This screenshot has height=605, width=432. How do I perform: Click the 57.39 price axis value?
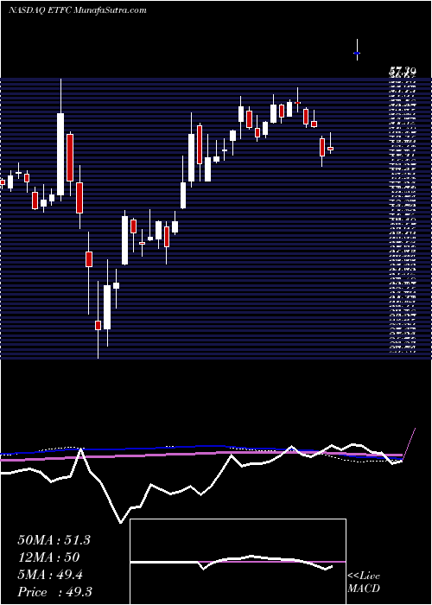(x=403, y=71)
